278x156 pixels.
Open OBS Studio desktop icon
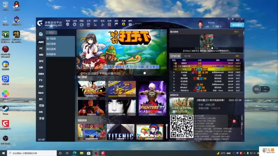(x=6, y=140)
